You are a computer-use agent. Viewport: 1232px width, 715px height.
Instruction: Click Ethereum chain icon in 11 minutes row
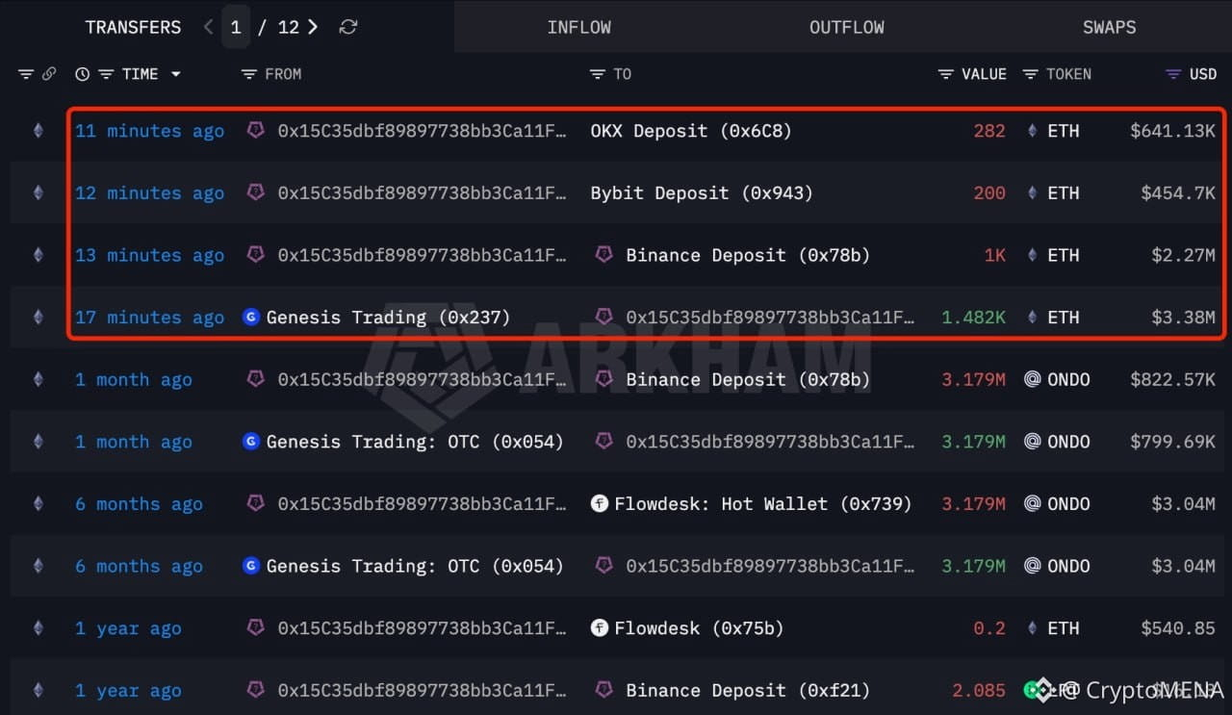(38, 131)
